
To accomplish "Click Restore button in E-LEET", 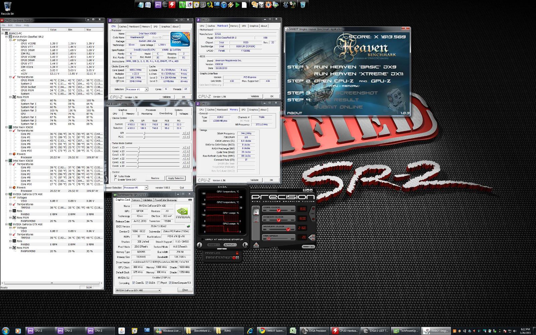I will 155,178.
